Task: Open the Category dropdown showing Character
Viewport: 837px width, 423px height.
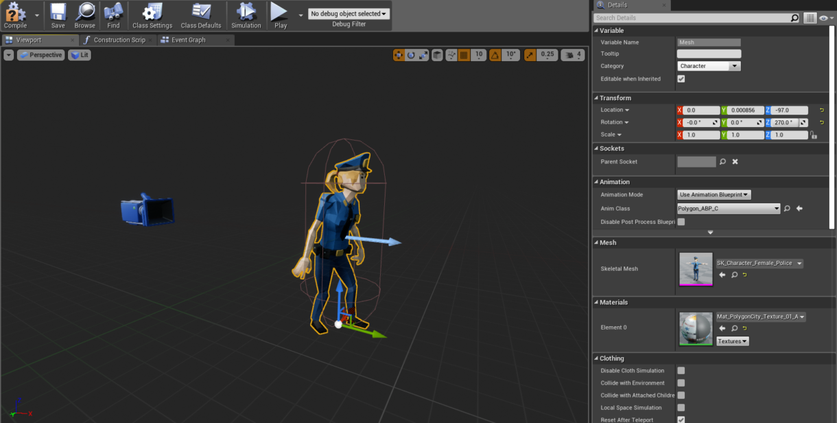Action: tap(709, 65)
